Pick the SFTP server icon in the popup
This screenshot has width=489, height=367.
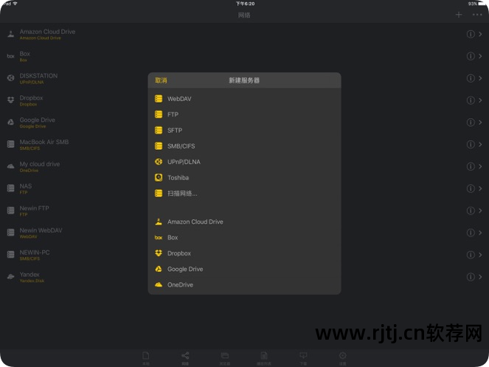coord(159,130)
